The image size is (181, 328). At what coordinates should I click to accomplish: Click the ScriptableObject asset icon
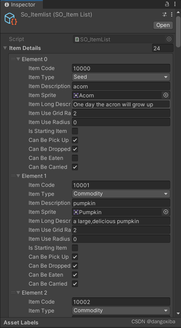pos(11,18)
